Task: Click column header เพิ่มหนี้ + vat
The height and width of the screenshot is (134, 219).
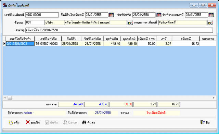Action: point(147,39)
